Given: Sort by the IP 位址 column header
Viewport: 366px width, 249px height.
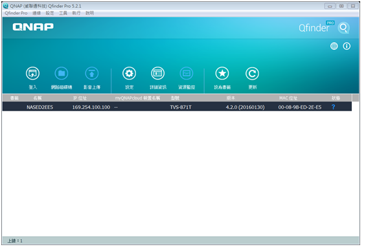Looking at the screenshot, I should (x=80, y=98).
